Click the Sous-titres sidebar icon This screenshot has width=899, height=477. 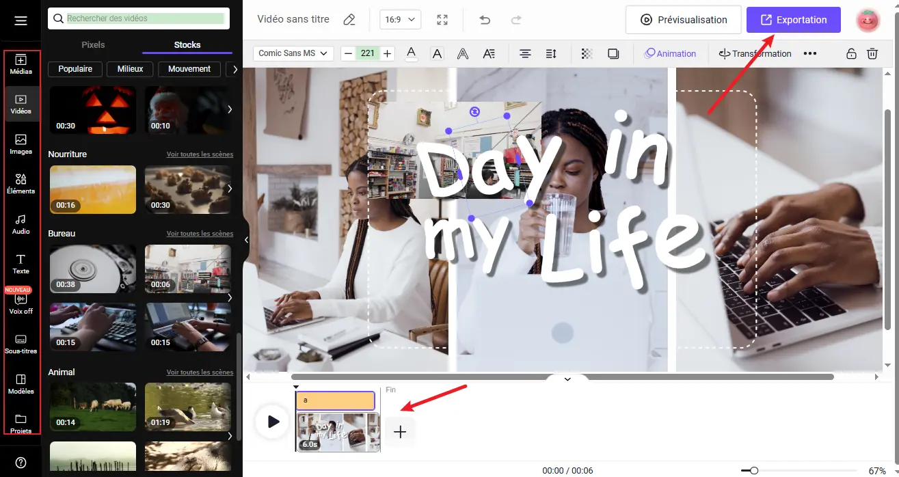pos(21,343)
